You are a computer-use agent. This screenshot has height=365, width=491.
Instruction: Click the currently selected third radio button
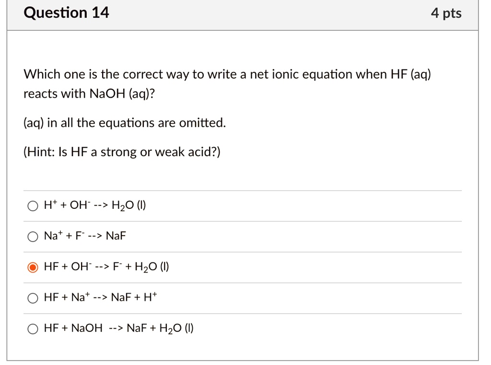pyautogui.click(x=33, y=267)
